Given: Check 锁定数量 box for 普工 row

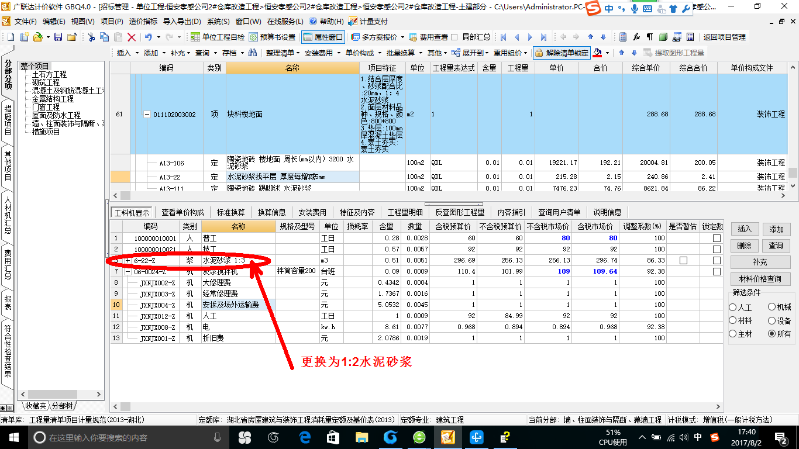Looking at the screenshot, I should 717,239.
